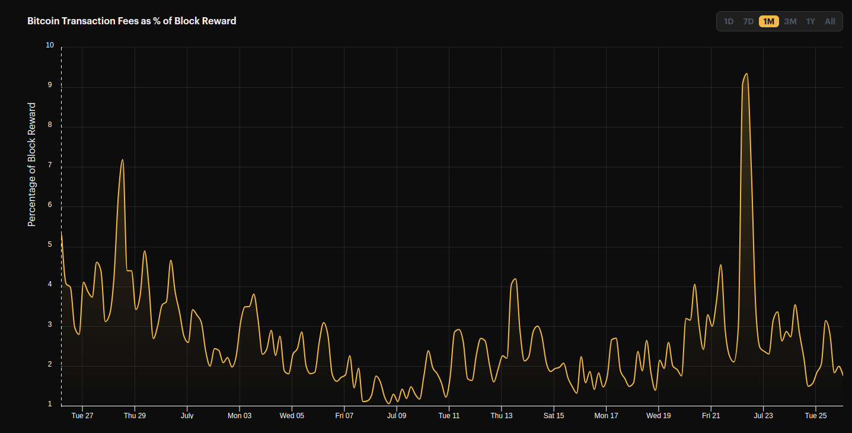Click the y-axis value 8
The image size is (852, 433).
(x=50, y=125)
